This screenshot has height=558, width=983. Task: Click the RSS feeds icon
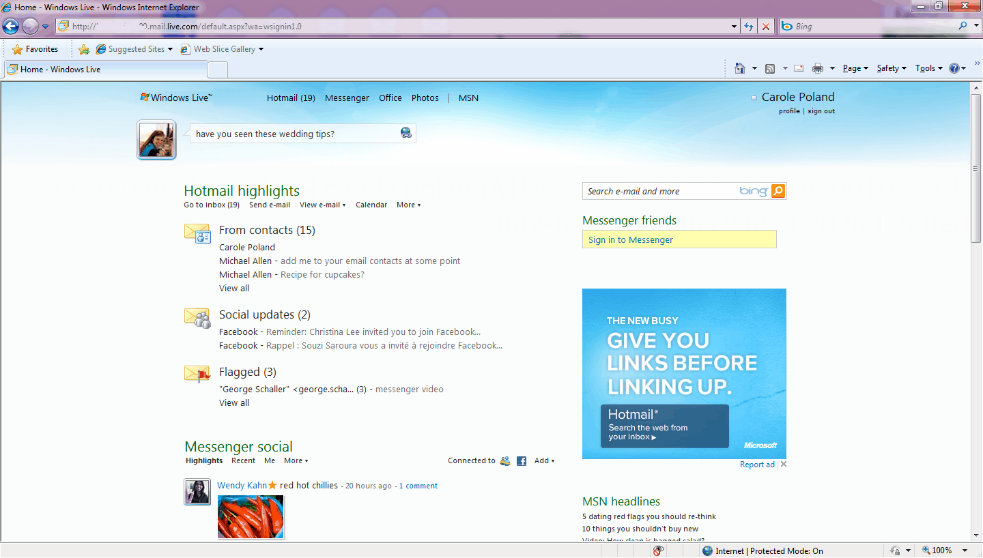point(770,68)
